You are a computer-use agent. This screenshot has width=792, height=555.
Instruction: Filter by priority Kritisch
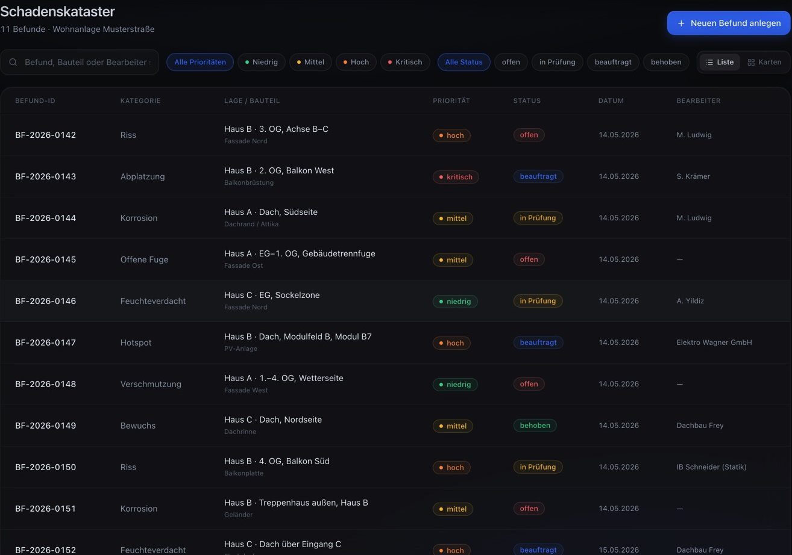(405, 62)
